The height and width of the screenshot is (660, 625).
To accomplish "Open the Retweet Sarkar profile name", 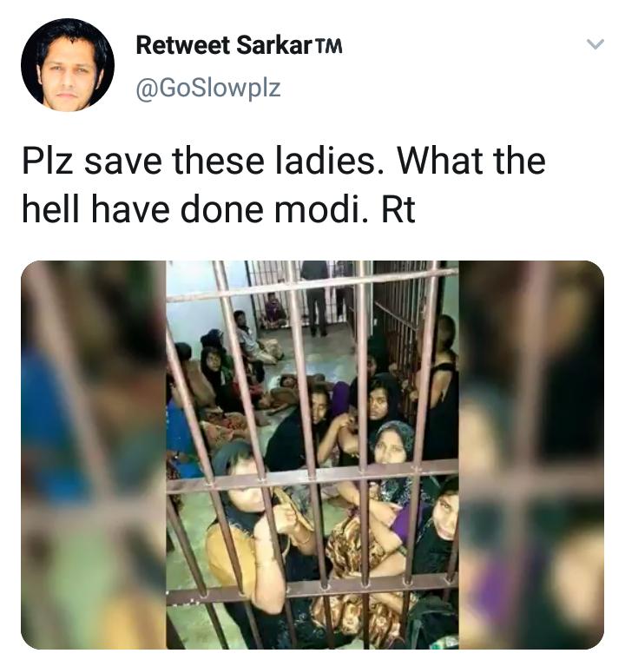I will point(239,45).
